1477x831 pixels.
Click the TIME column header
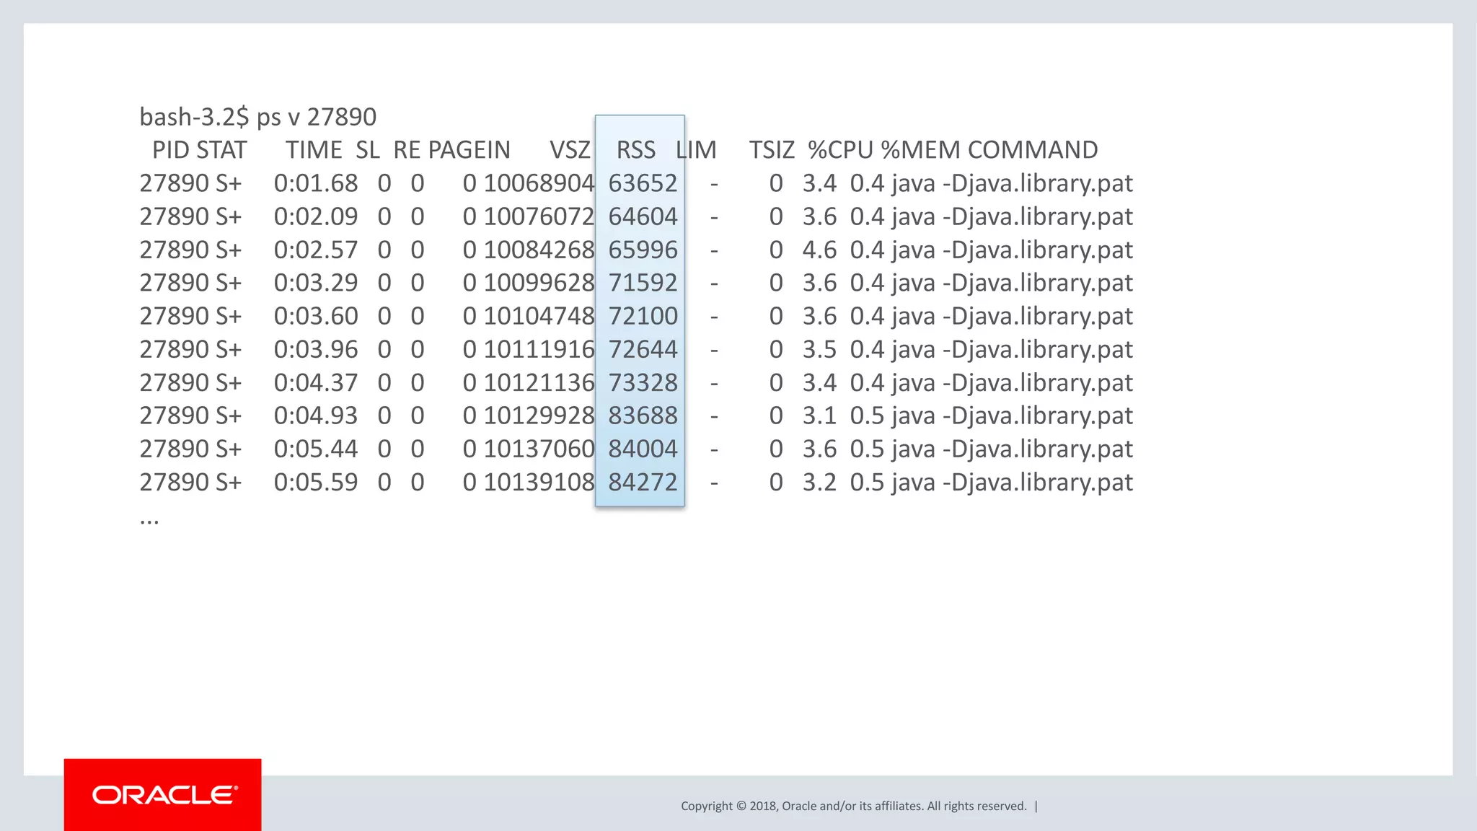click(314, 150)
